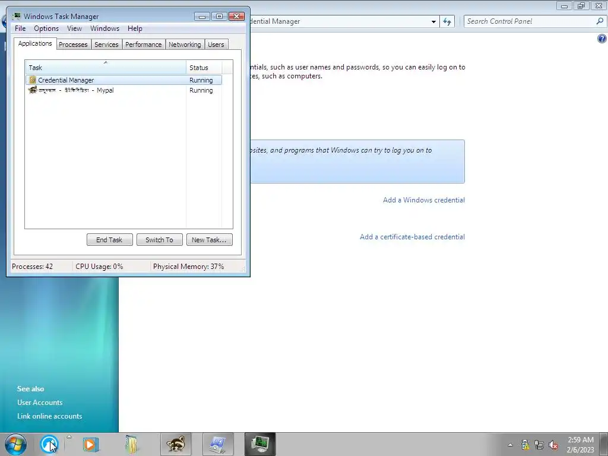Open Action Center tray icon

pos(525,445)
